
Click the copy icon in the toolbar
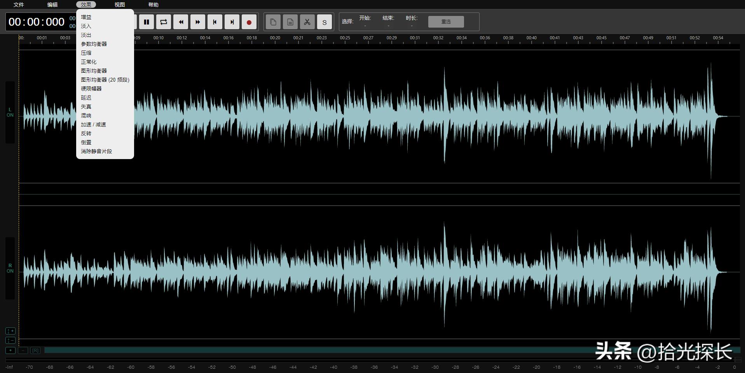[273, 22]
